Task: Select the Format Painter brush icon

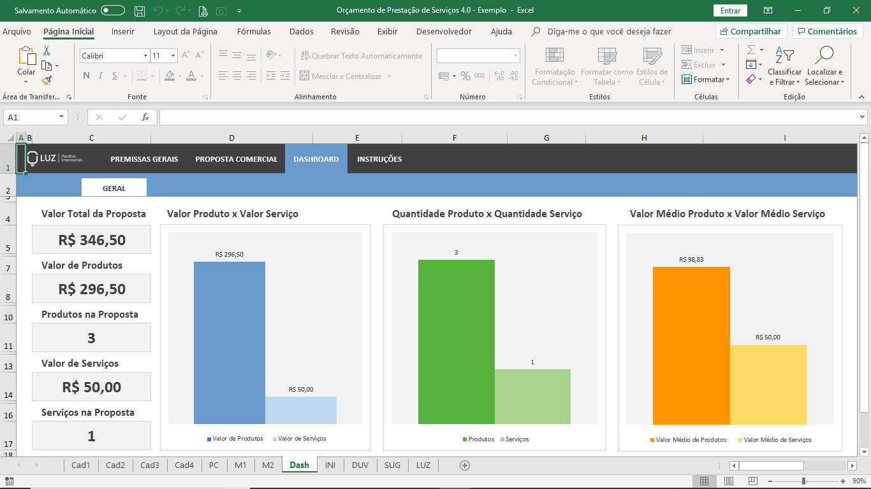Action: tap(47, 80)
